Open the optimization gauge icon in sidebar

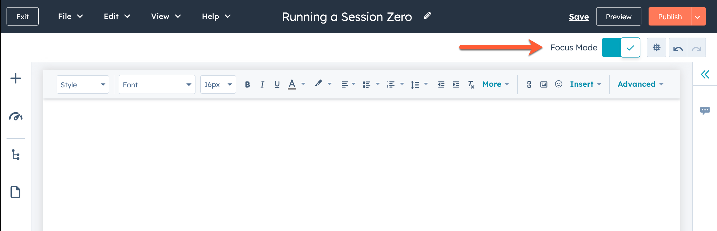coord(16,116)
